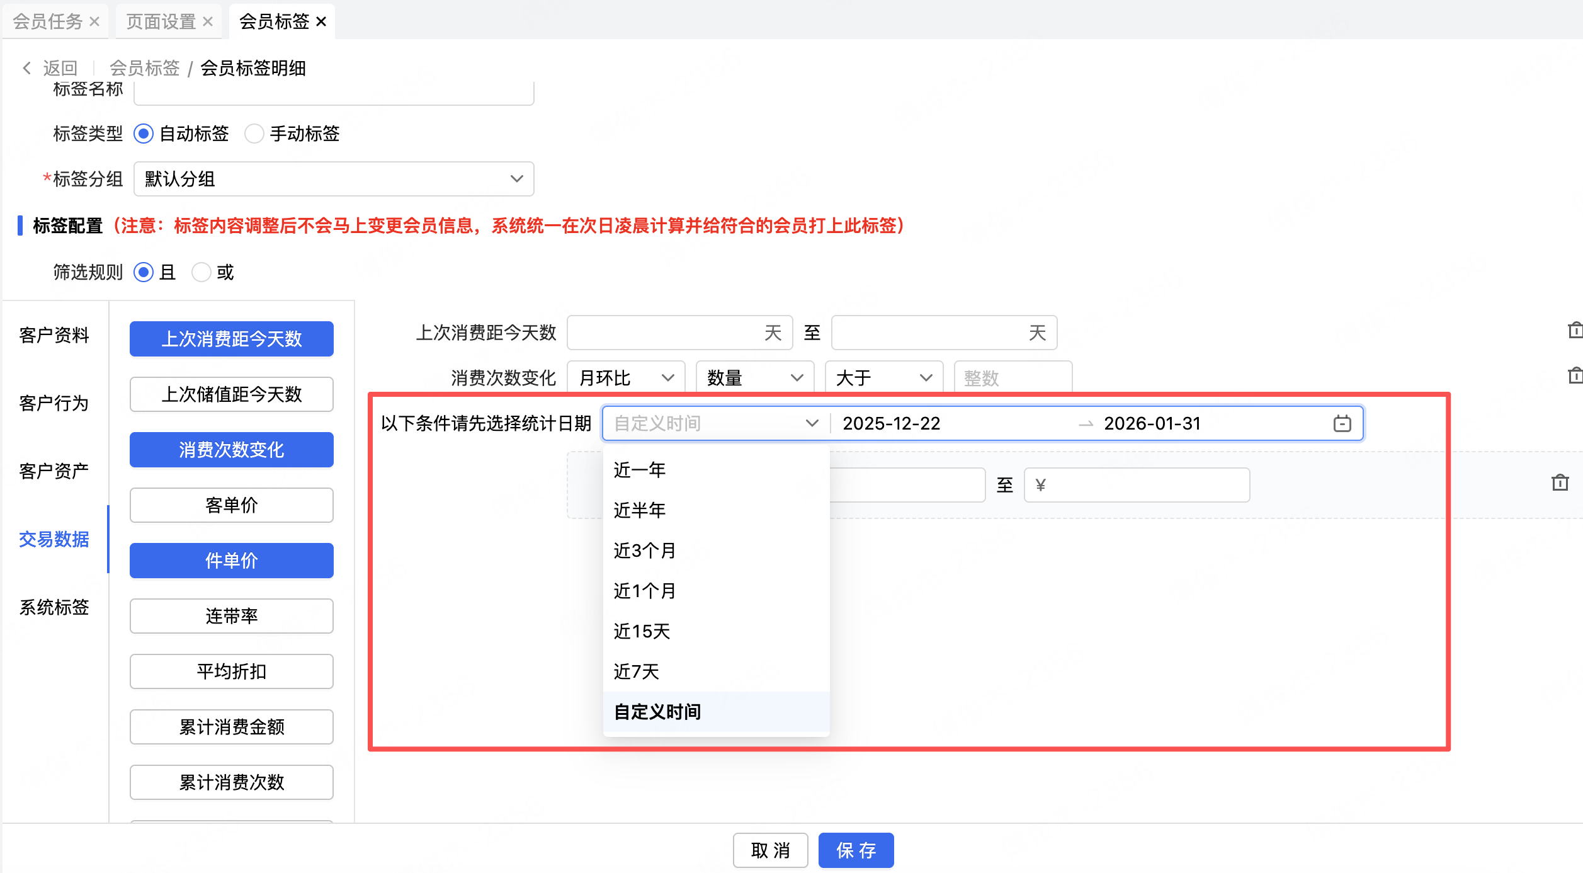Screen dimensions: 1583x873
Task: Click the 整数 input field
Action: pyautogui.click(x=1013, y=378)
